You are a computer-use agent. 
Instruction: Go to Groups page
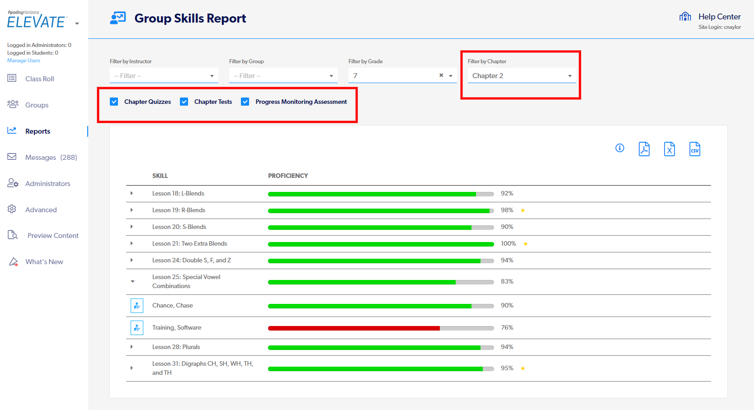37,105
